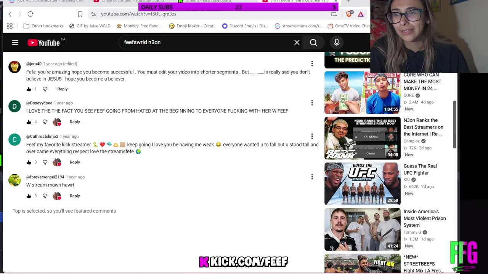This screenshot has height=274, width=488.
Task: Like the @Doseydoee comment
Action: [29, 122]
